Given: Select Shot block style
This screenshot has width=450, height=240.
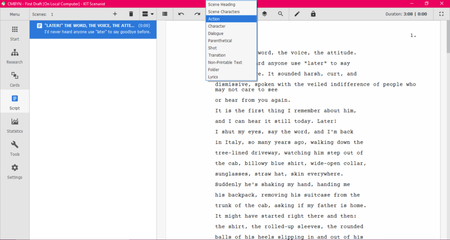Looking at the screenshot, I should pyautogui.click(x=231, y=48).
